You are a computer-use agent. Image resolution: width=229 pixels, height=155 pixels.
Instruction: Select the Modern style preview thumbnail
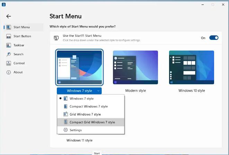tap(135, 67)
